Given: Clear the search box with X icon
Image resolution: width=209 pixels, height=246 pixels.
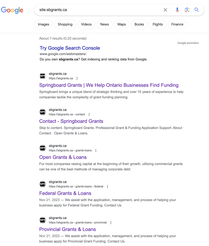Looking at the screenshot, I should pyautogui.click(x=165, y=10).
